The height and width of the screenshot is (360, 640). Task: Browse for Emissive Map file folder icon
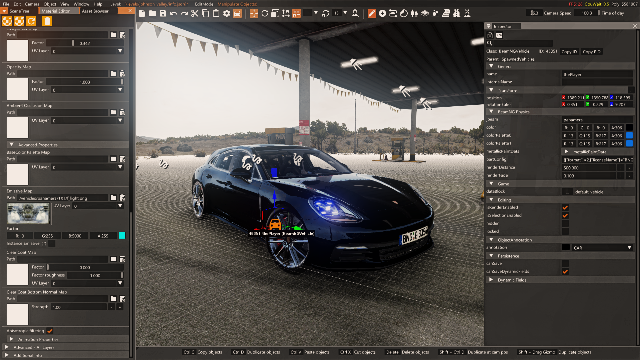coord(113,198)
